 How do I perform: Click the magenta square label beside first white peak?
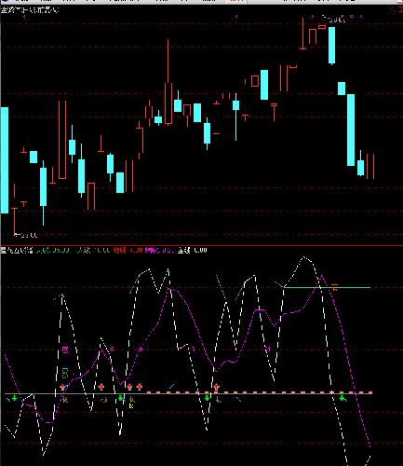[65, 350]
